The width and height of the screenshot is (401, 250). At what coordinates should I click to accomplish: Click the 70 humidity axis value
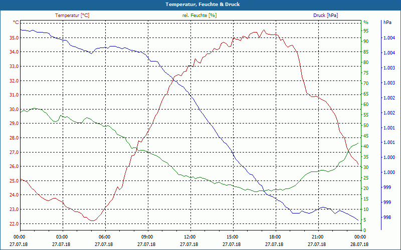[x=366, y=83]
